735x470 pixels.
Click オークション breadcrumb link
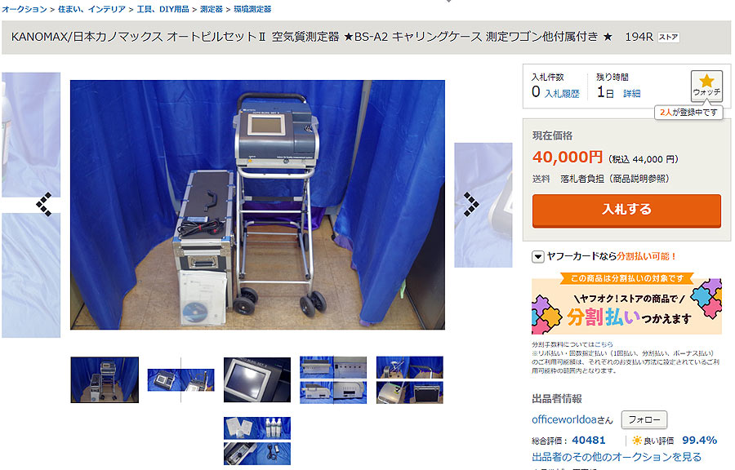pos(24,9)
